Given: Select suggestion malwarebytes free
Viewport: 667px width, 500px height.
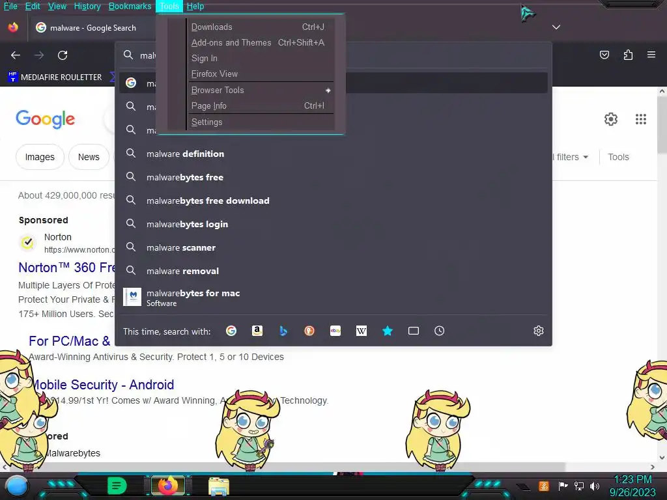Looking at the screenshot, I should pos(333,177).
